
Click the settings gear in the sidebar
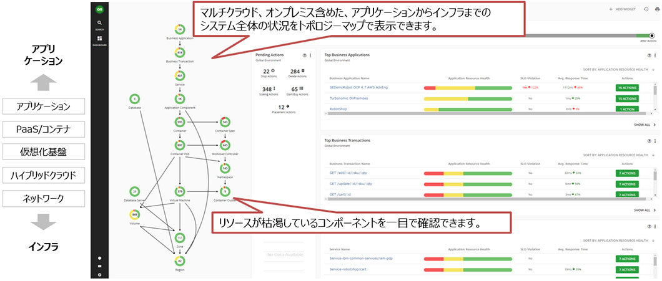(100, 274)
